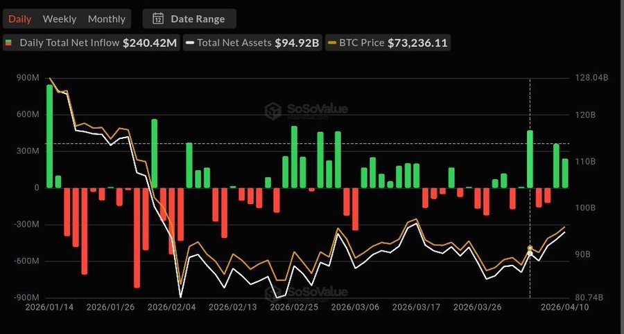Click the tall green bar at 2026/01/14
624x334 pixels.
click(49, 136)
